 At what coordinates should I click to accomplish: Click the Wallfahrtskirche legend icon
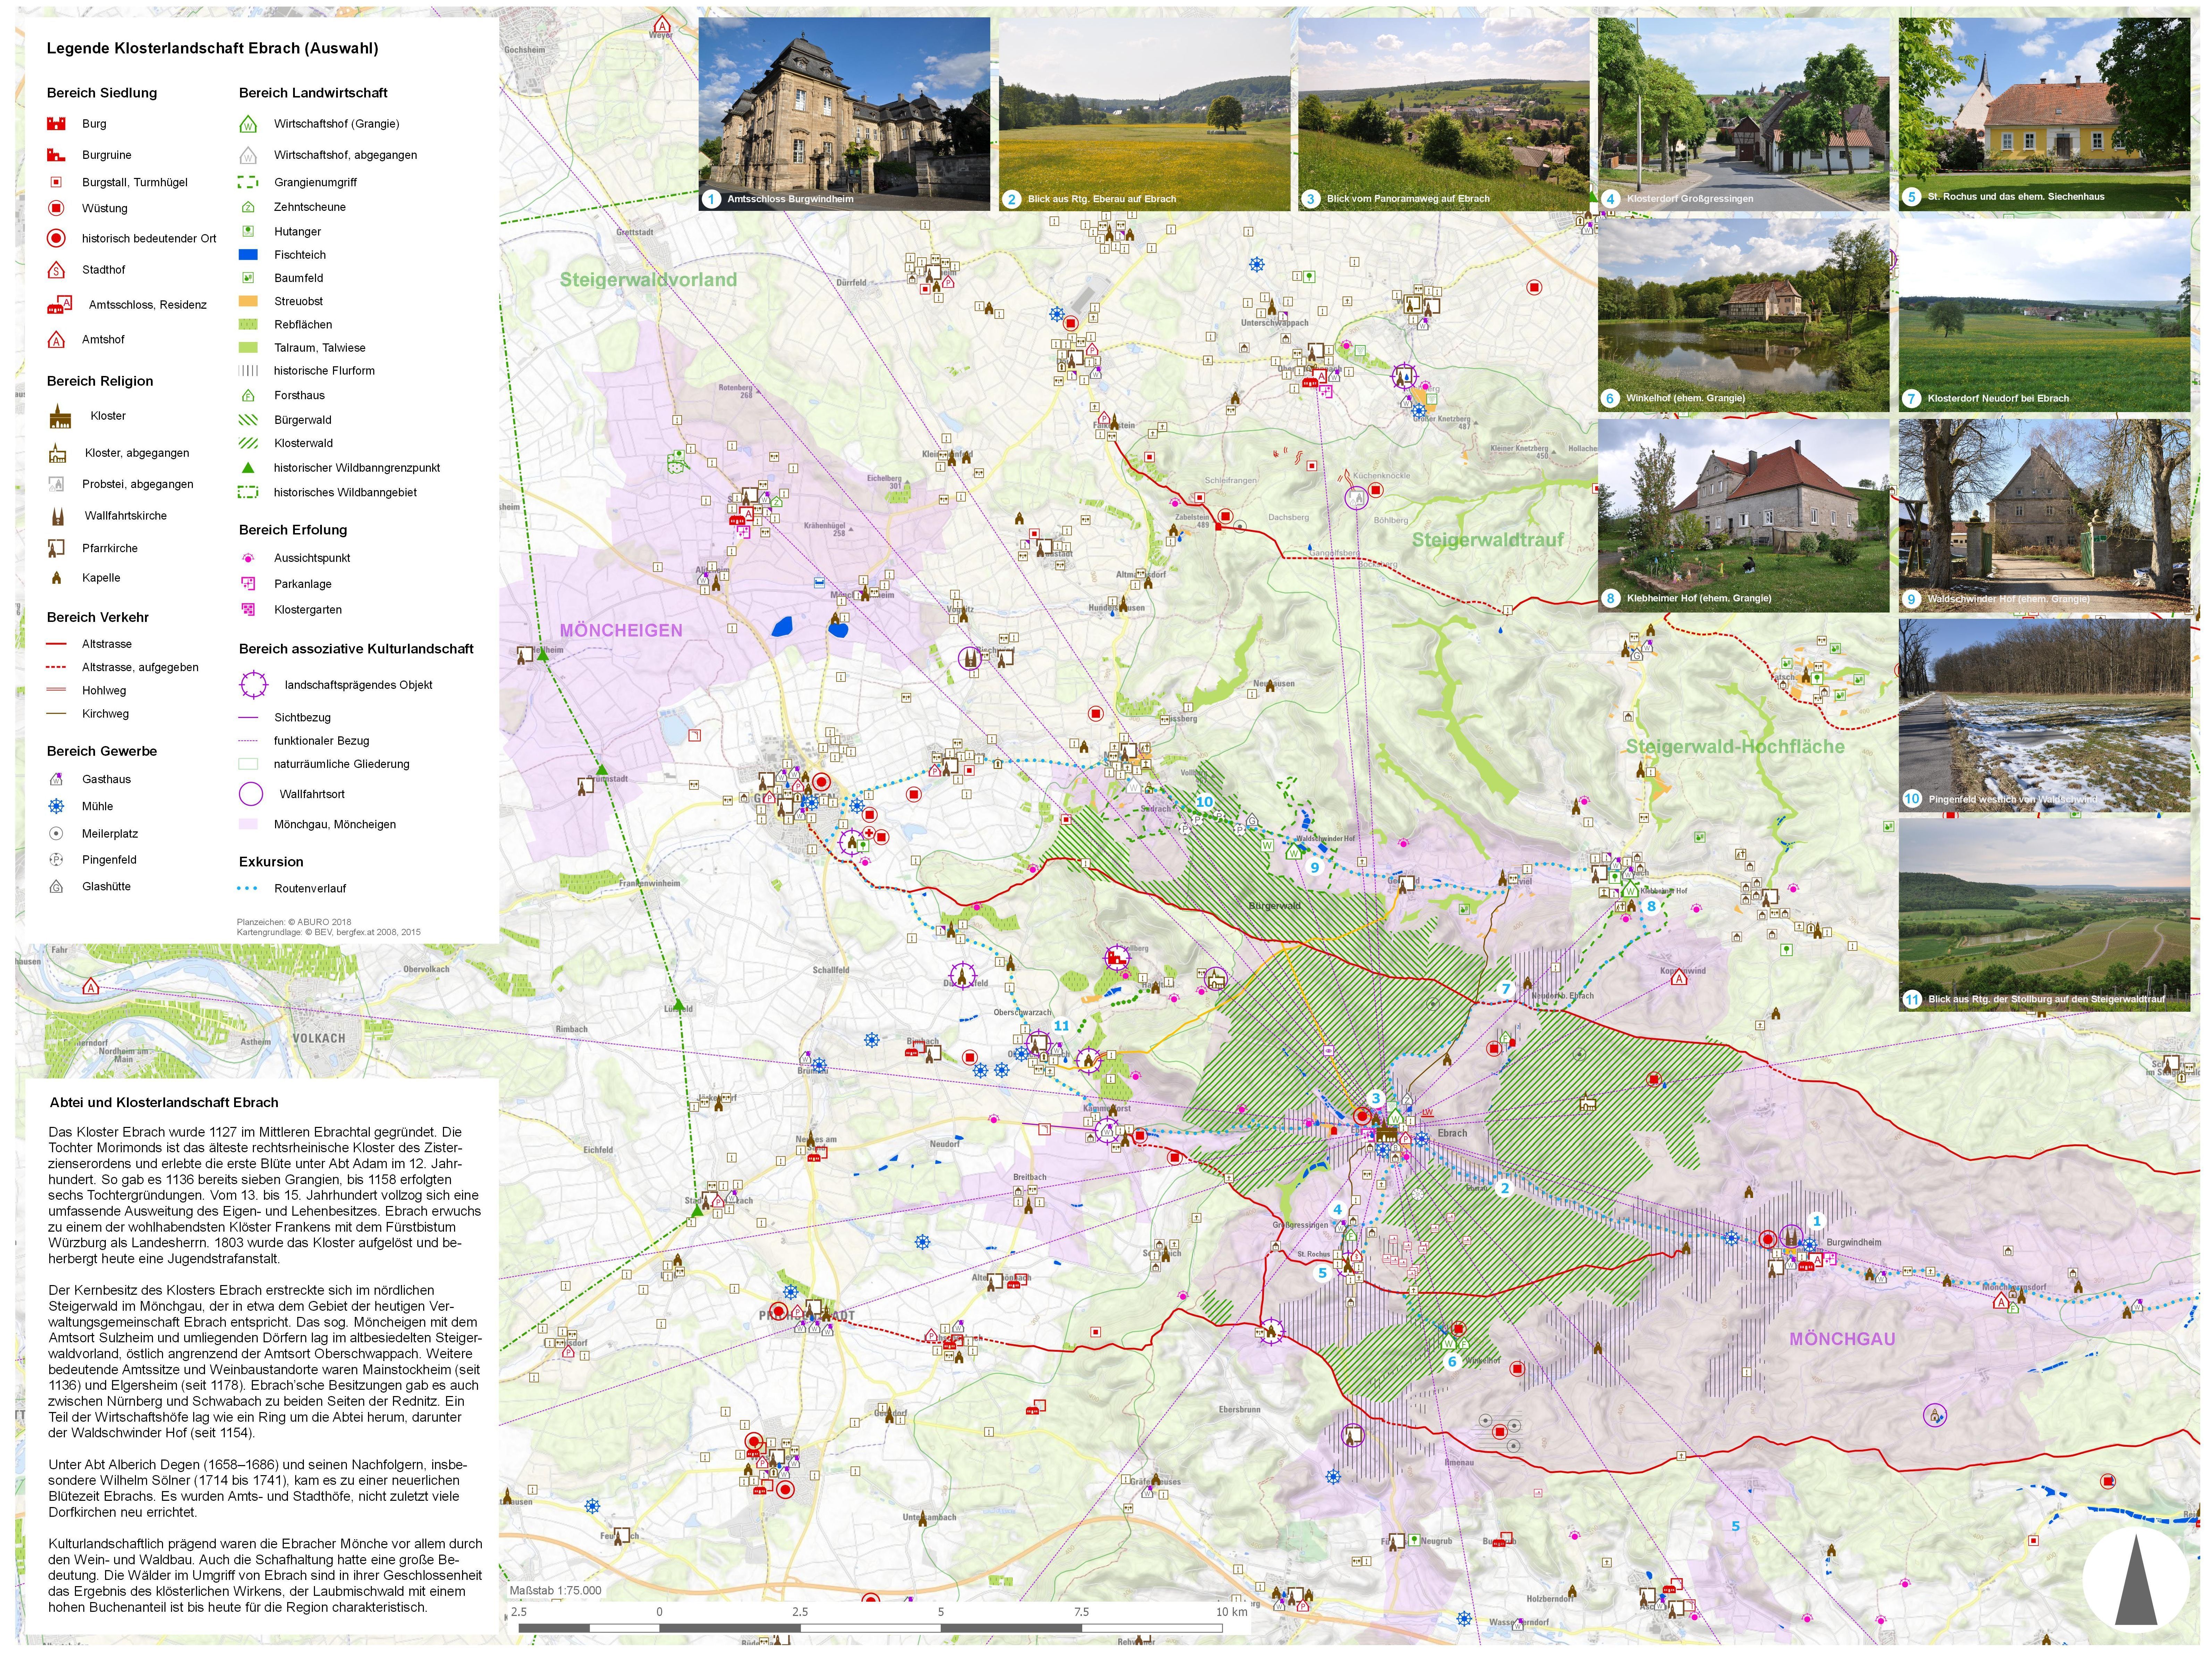(58, 517)
